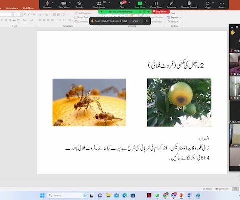Toggle Justify alignment
The width and height of the screenshot is (240, 200).
tap(52, 20)
